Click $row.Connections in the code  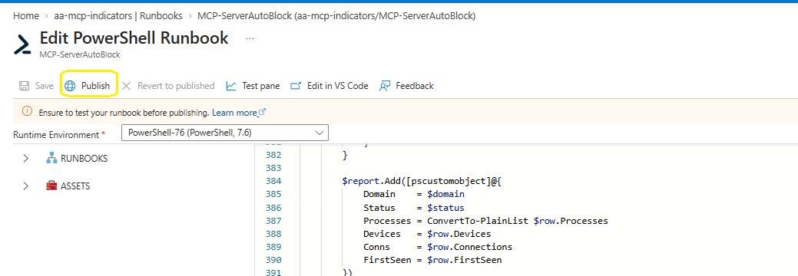point(470,247)
